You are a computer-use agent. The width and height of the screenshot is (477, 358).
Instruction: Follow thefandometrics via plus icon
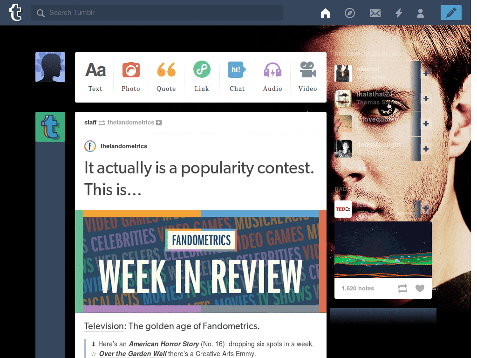click(x=159, y=123)
